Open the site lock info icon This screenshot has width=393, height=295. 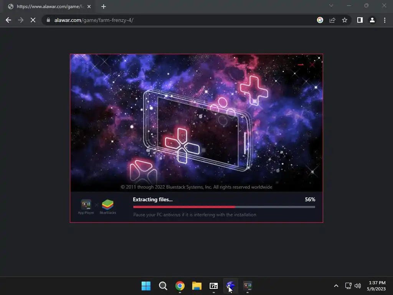[x=48, y=20]
